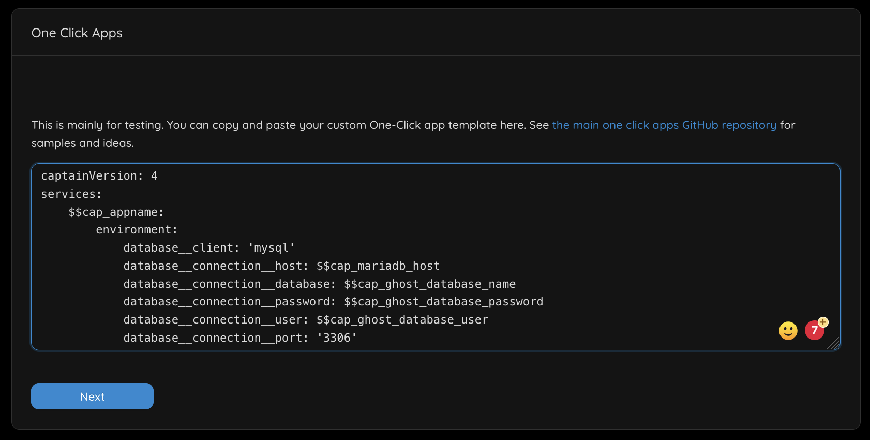Click the yellow smiley face icon

click(x=788, y=331)
